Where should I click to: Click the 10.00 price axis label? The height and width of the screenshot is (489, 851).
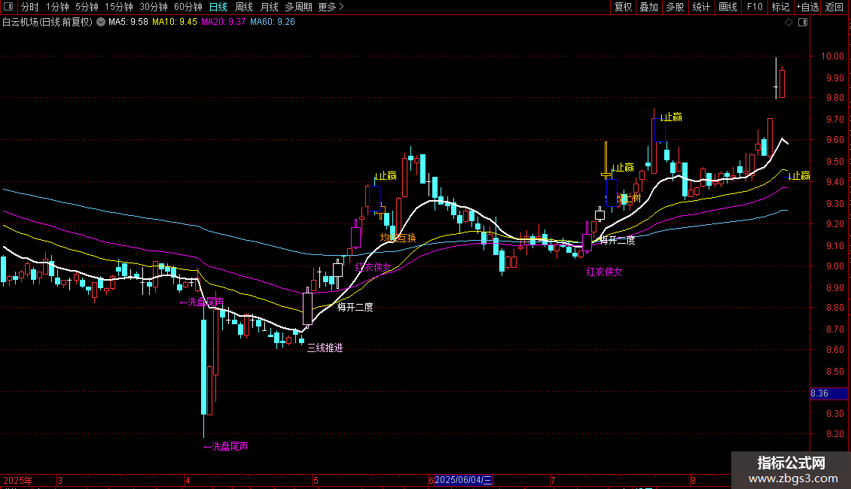pos(832,56)
